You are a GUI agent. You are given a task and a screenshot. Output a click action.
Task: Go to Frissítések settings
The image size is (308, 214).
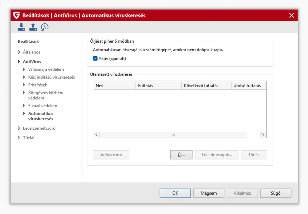coord(38,85)
